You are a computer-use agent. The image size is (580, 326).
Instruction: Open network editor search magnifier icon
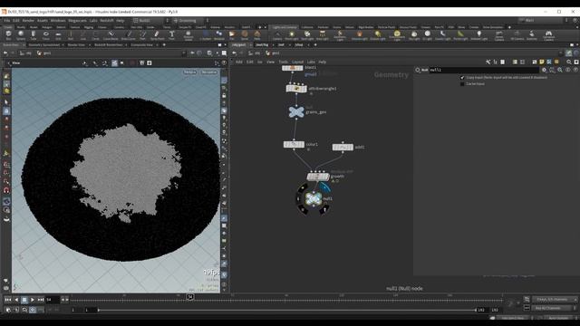click(x=569, y=62)
